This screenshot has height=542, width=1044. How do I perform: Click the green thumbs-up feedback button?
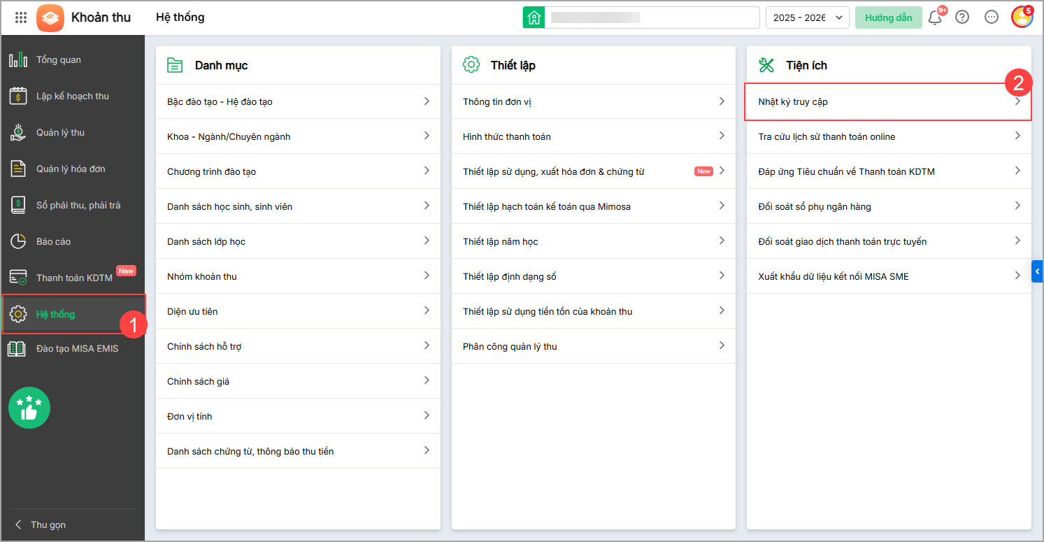(29, 408)
